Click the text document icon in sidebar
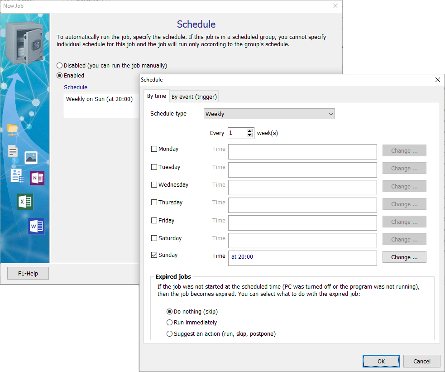This screenshot has width=445, height=372. [13, 151]
